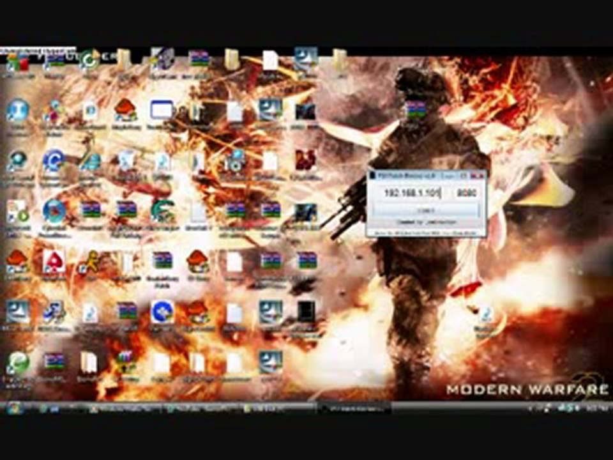The image size is (613, 460).
Task: Click the IP address field showing 192.168.1.101
Action: click(x=412, y=193)
